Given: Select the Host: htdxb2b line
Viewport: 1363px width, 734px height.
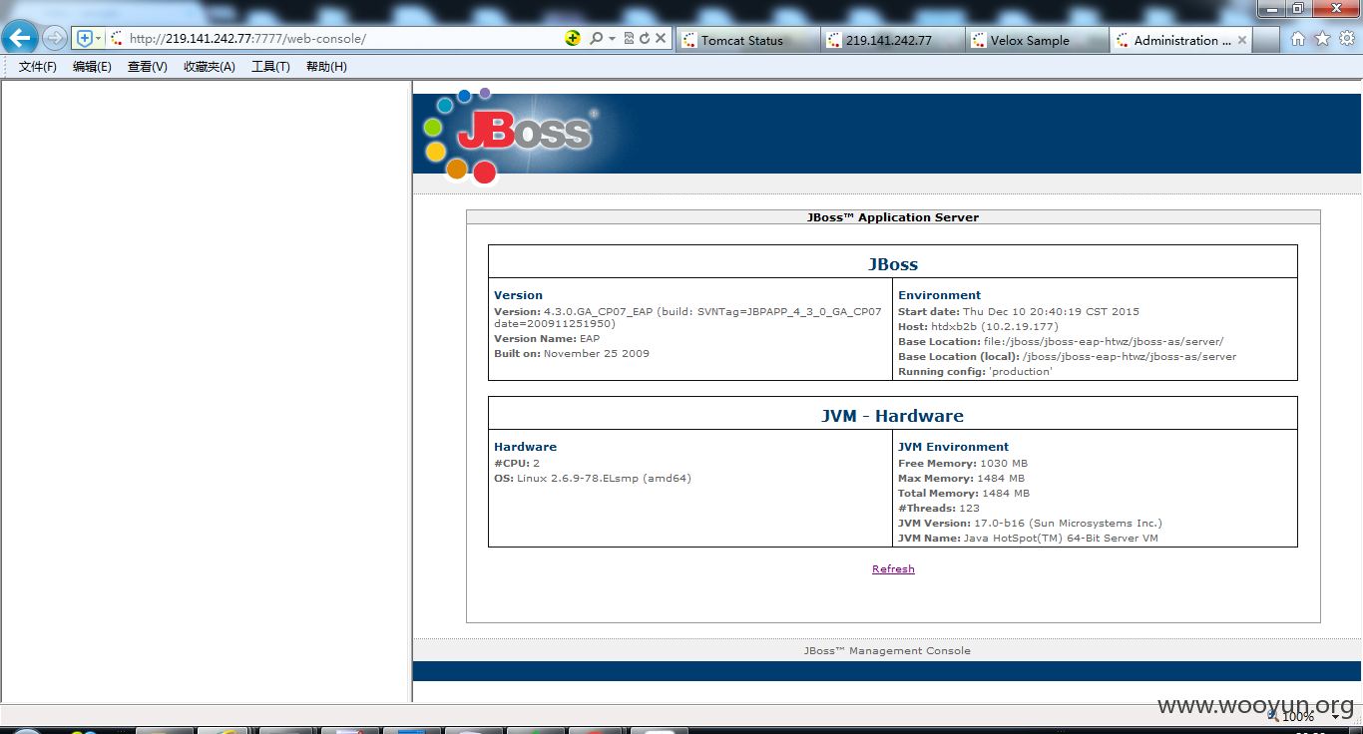Looking at the screenshot, I should tap(978, 326).
